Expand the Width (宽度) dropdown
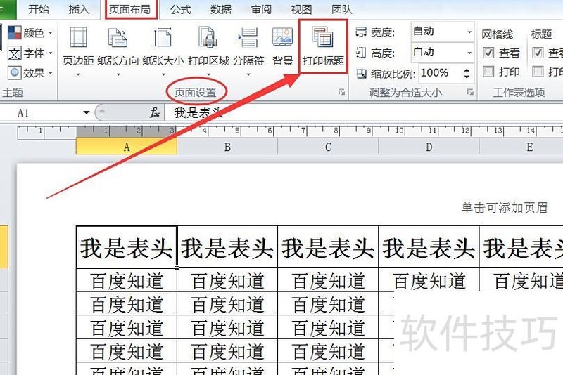 tap(469, 32)
